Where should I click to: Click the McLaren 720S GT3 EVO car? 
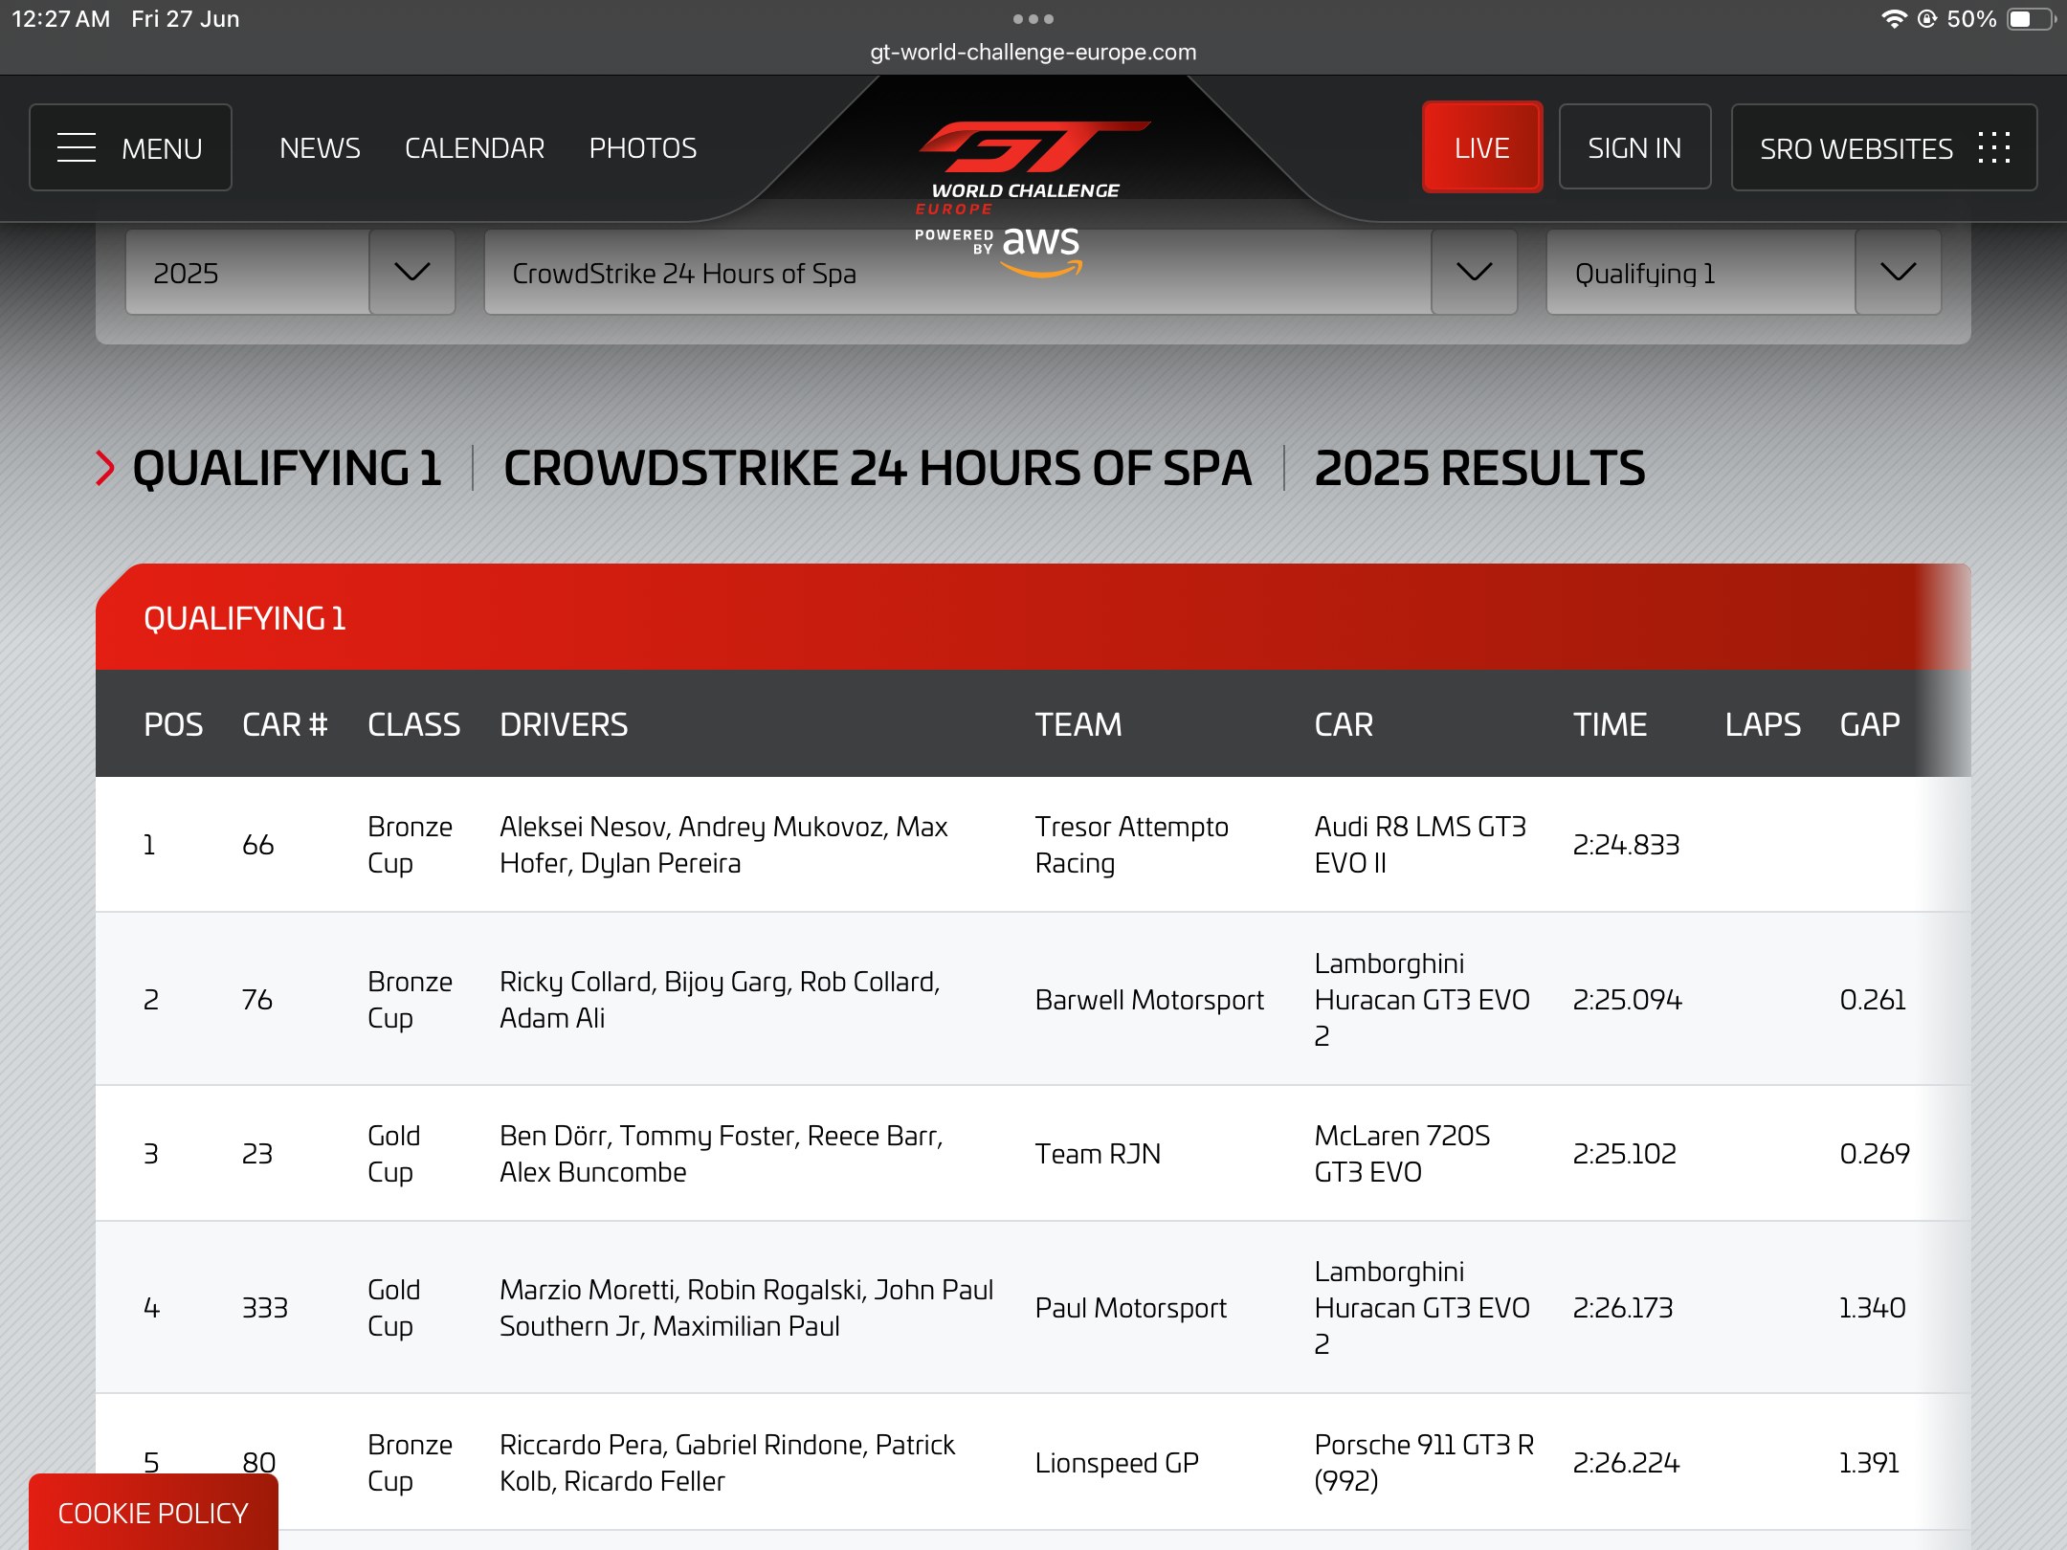(1402, 1154)
